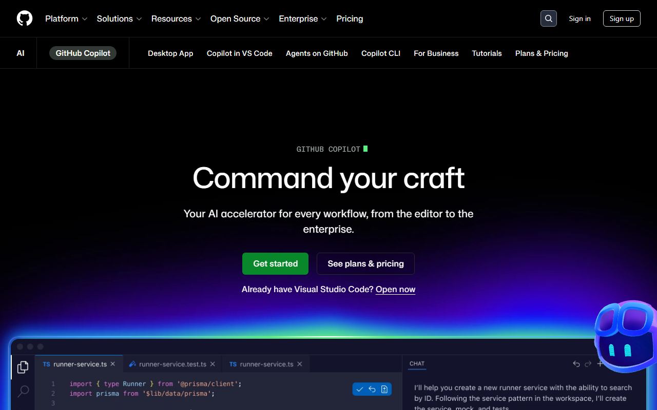Click the undo arrow in the Chat panel

pos(576,364)
